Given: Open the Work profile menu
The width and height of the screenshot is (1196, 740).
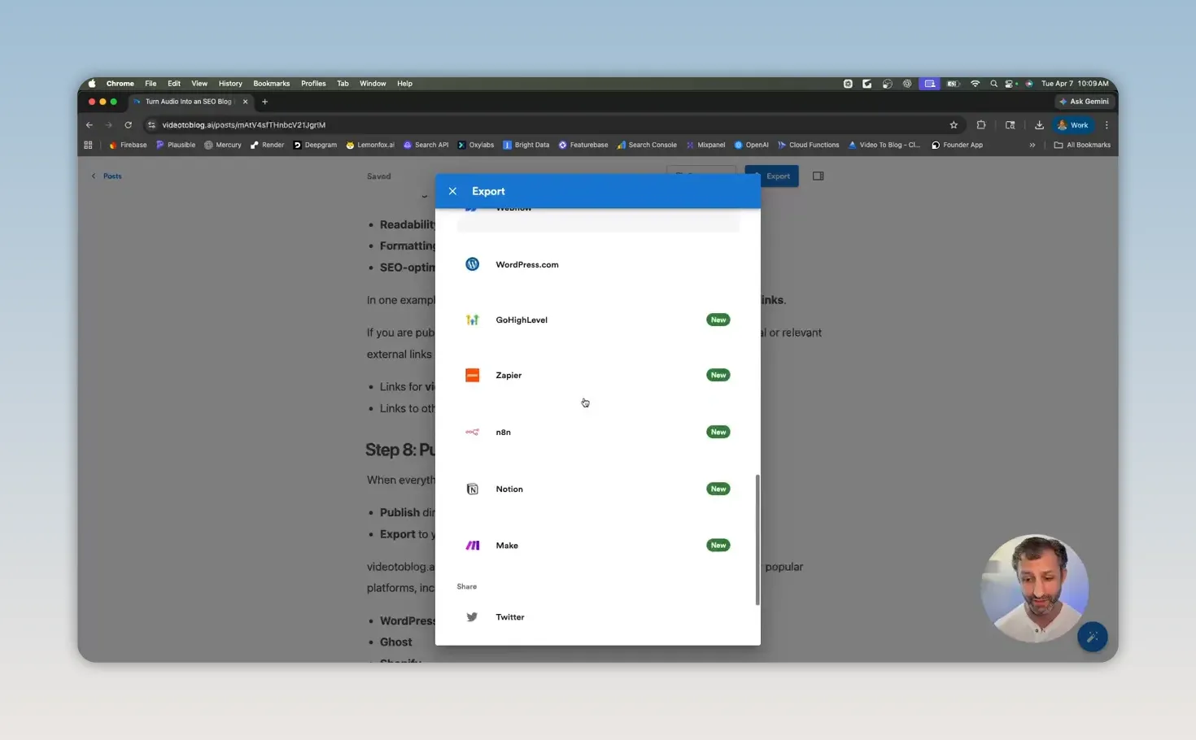Looking at the screenshot, I should point(1073,125).
